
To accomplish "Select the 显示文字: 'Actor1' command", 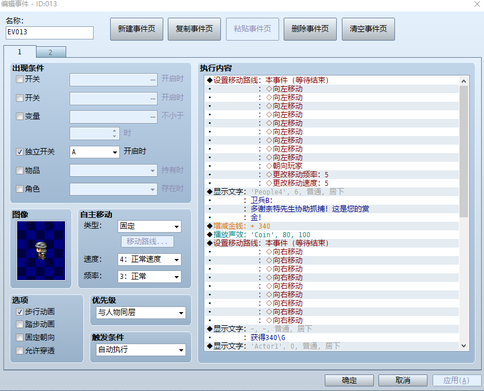I will (332, 346).
